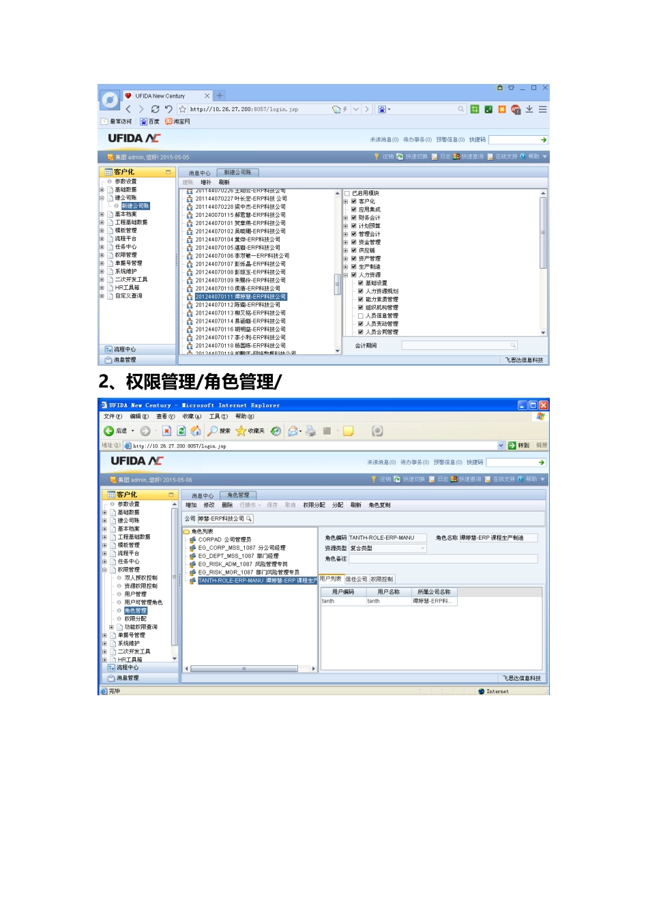This screenshot has height=917, width=648.
Task: Open IE Favorites (收藏夹) star
Action: click(250, 431)
